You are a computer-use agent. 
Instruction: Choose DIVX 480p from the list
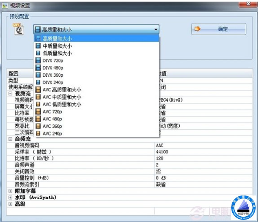coord(53,68)
